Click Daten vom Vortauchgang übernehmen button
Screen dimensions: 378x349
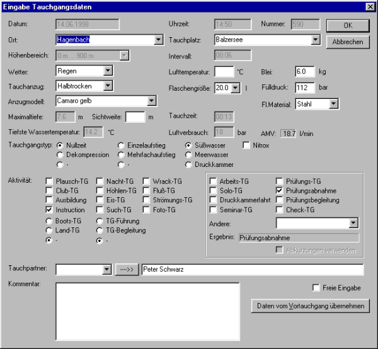310,306
